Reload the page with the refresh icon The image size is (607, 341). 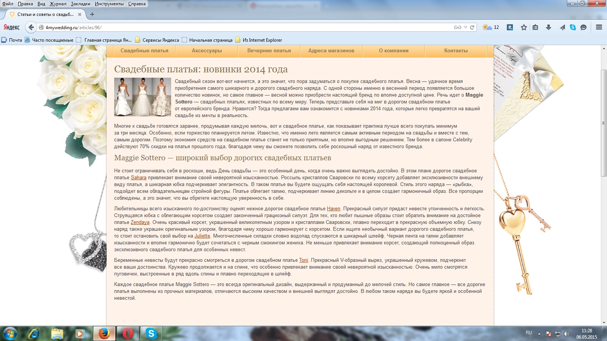point(472,27)
